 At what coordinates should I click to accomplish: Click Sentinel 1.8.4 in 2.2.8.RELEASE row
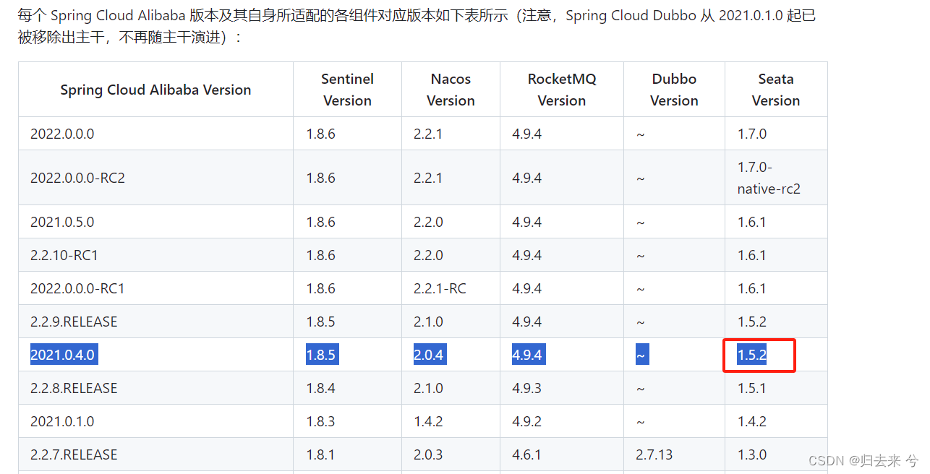(x=321, y=388)
